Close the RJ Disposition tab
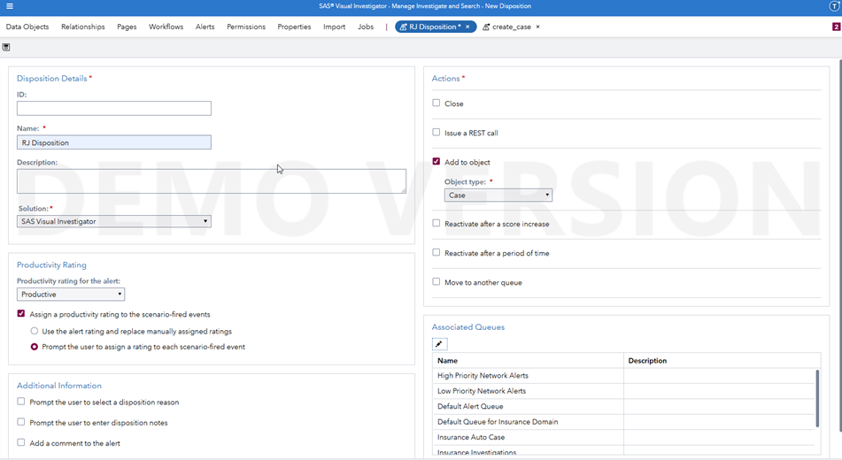The height and width of the screenshot is (460, 842). (x=467, y=27)
